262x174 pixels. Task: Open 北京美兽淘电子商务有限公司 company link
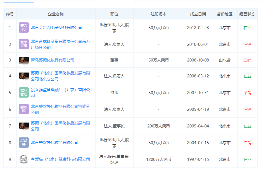(x=56, y=28)
